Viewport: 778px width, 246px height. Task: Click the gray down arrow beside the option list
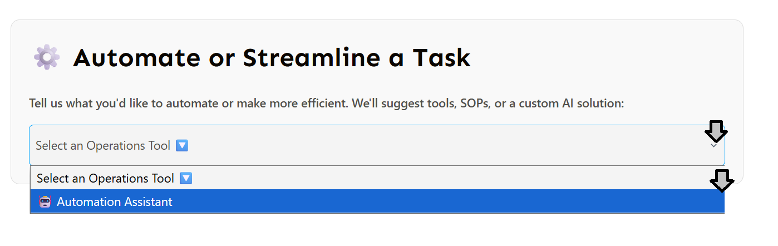coord(722,180)
